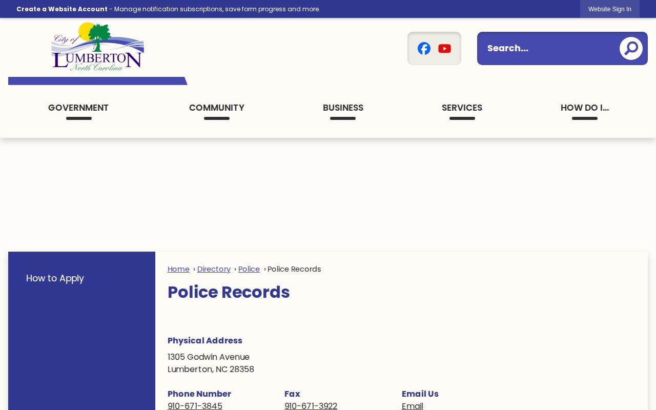This screenshot has height=410, width=656.
Task: Click the Fax label
Action: (292, 394)
